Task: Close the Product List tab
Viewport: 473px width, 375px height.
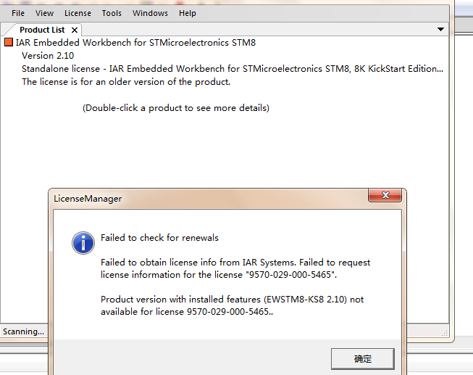Action: pos(75,30)
